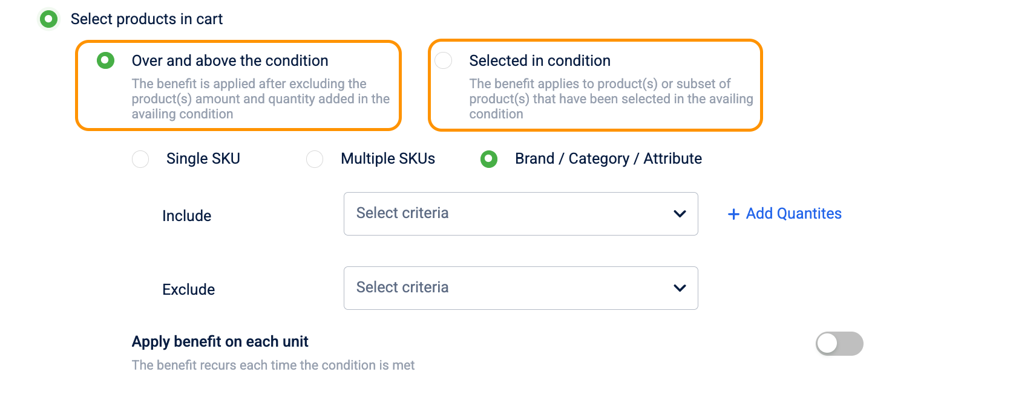Select the Single SKU radio option
Image resolution: width=1013 pixels, height=395 pixels.
pyautogui.click(x=140, y=159)
